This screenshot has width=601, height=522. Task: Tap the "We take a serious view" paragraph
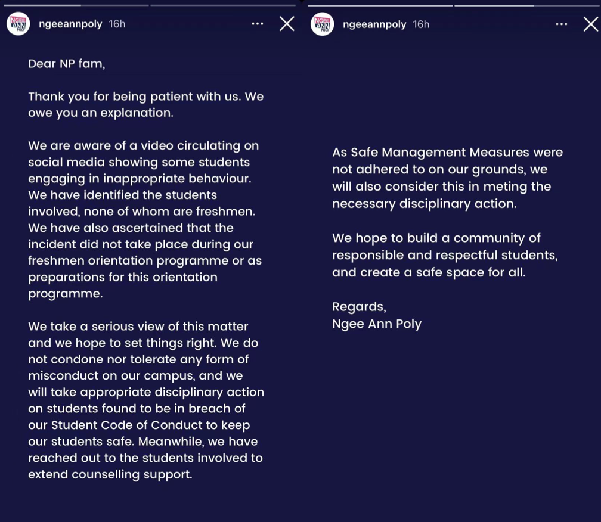tap(145, 400)
